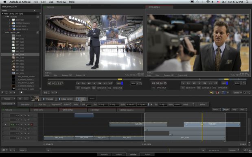Click the red overwrite edit icon
This screenshot has height=157, width=252.
[x=217, y=93]
